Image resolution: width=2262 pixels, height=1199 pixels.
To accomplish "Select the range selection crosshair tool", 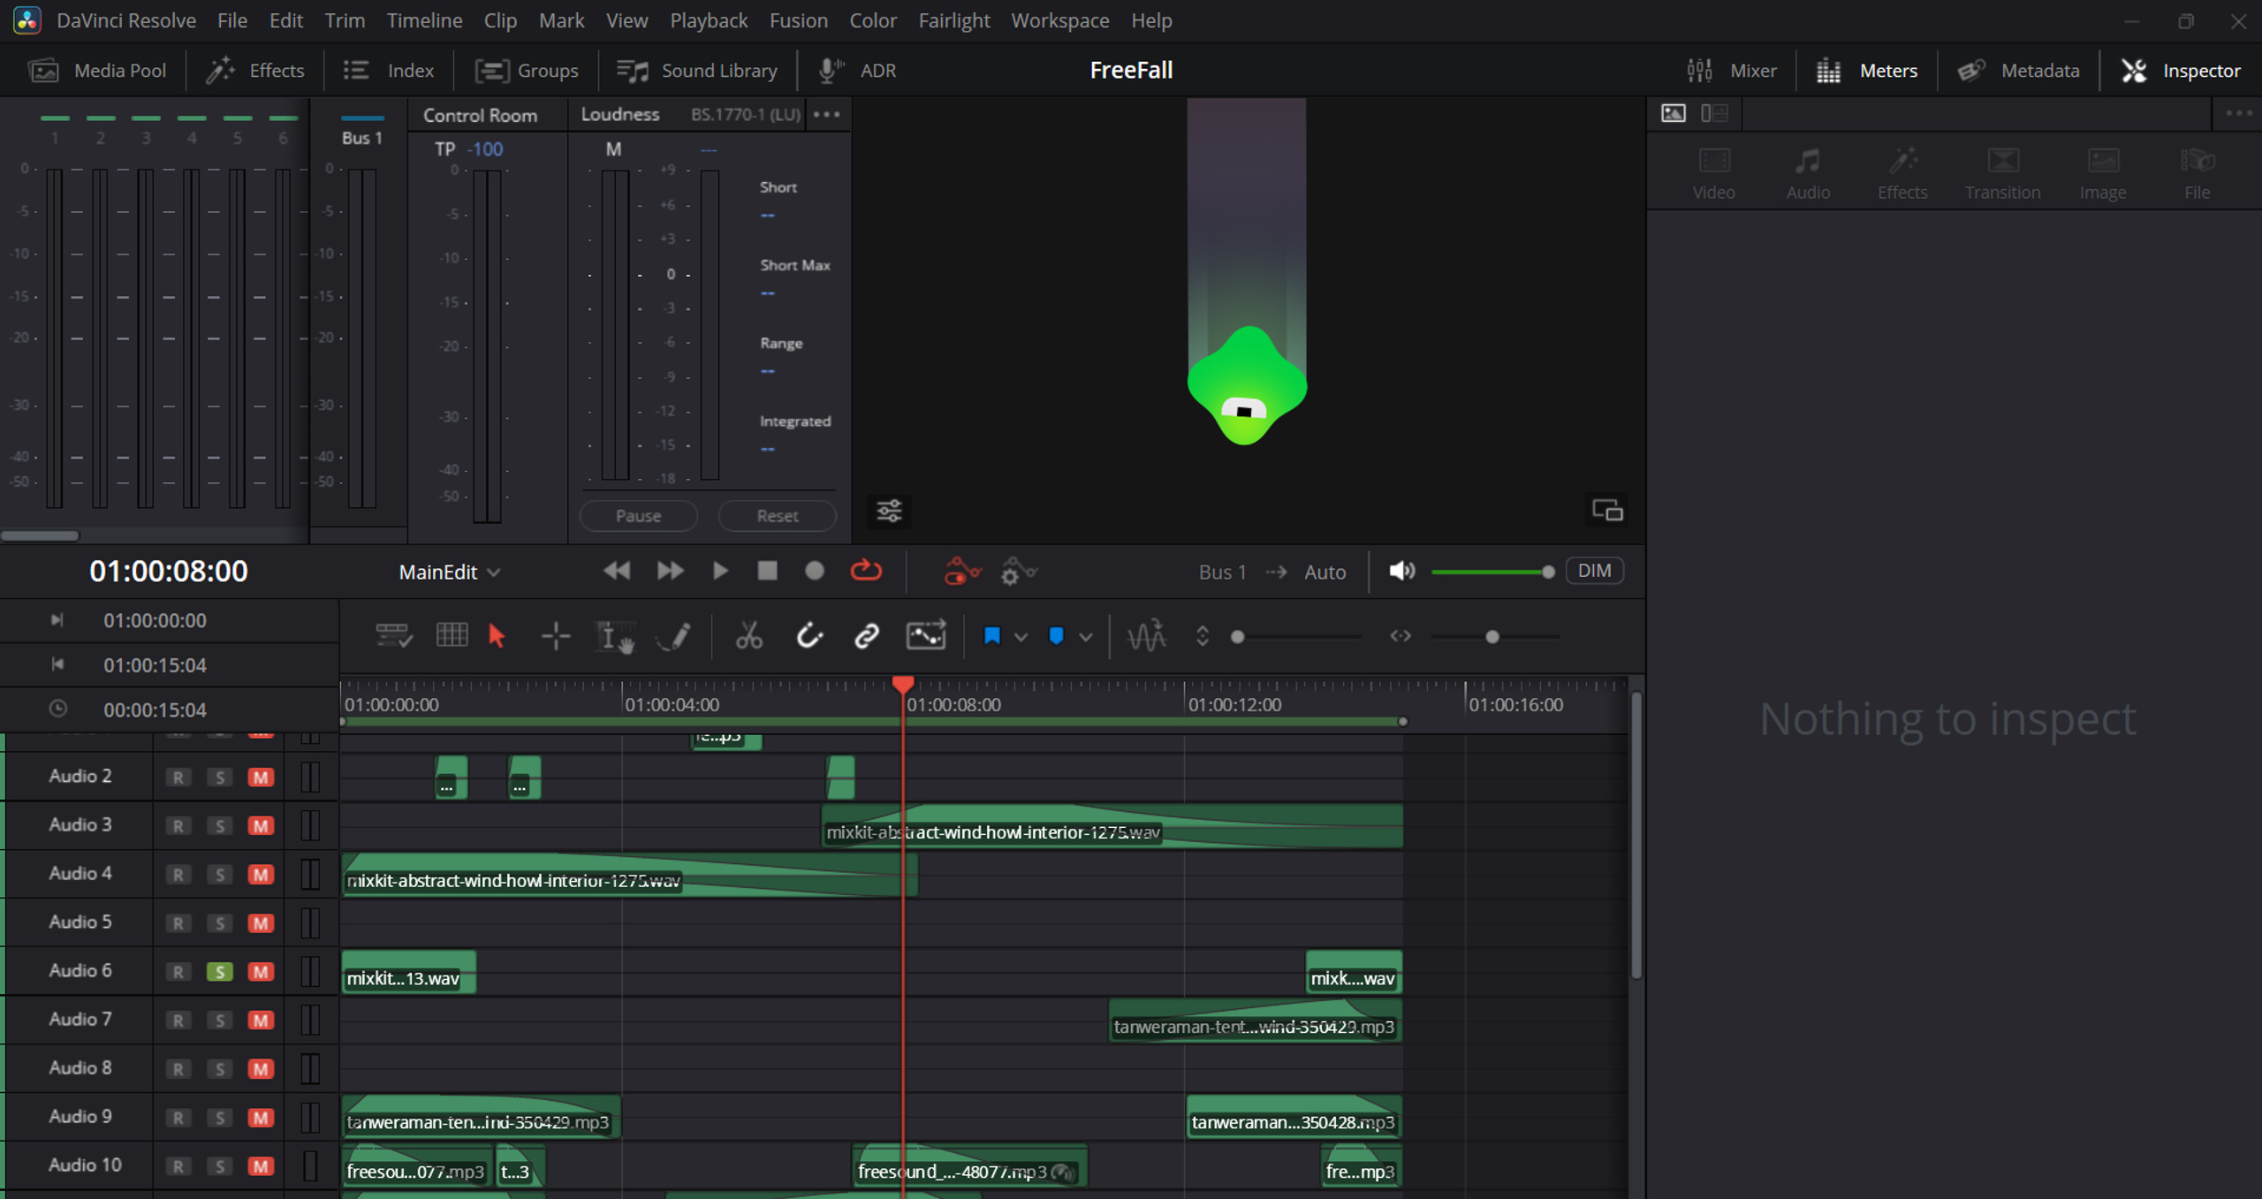I will point(556,636).
